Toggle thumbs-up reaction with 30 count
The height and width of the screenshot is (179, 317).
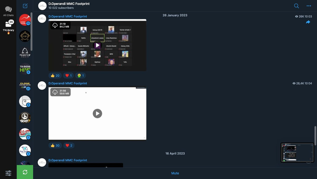(55, 145)
